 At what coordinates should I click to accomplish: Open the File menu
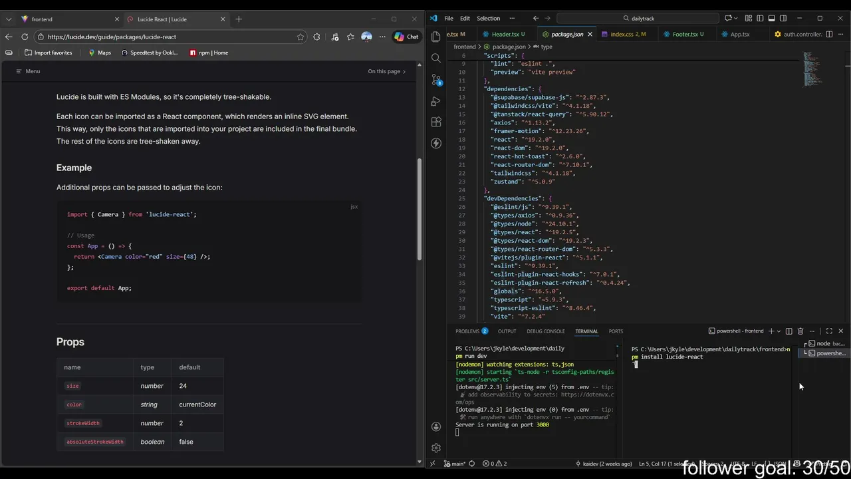449,18
